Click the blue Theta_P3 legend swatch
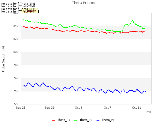This screenshot has height=125, width=167. click(98, 120)
